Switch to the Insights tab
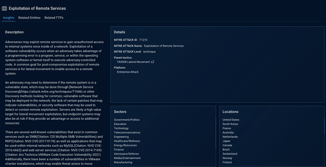326x167 pixels. pyautogui.click(x=8, y=18)
